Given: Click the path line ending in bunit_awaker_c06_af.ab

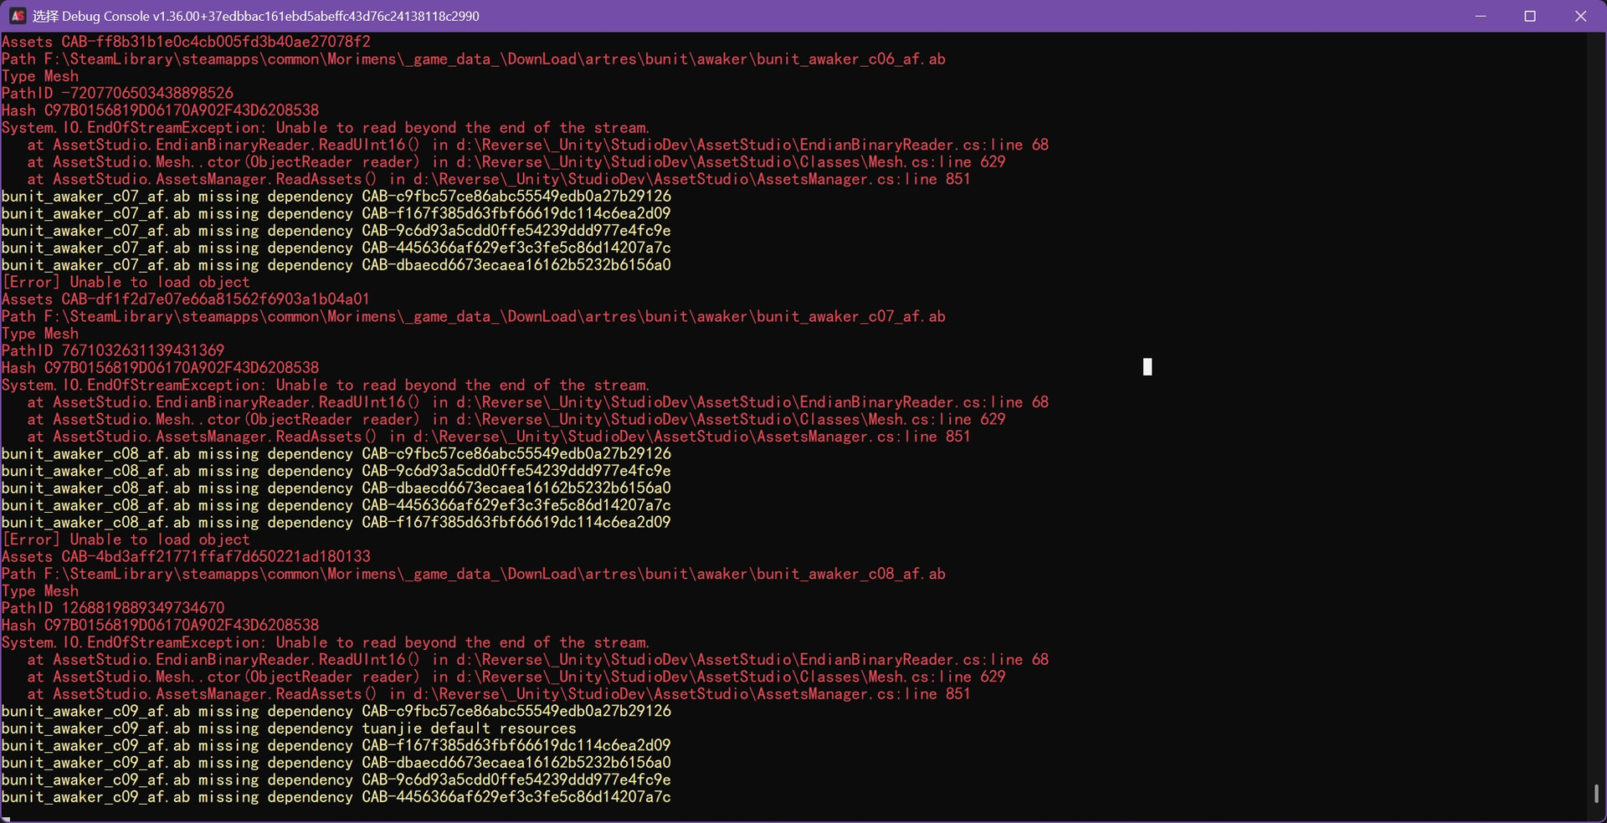Looking at the screenshot, I should click(x=473, y=59).
